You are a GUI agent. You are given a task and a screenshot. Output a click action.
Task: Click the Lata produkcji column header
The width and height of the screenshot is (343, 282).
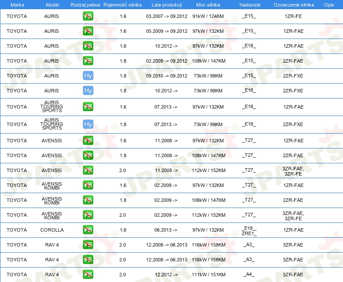tap(167, 5)
